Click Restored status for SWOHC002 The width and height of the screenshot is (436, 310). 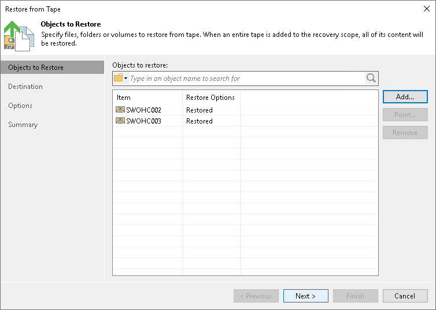pyautogui.click(x=199, y=110)
